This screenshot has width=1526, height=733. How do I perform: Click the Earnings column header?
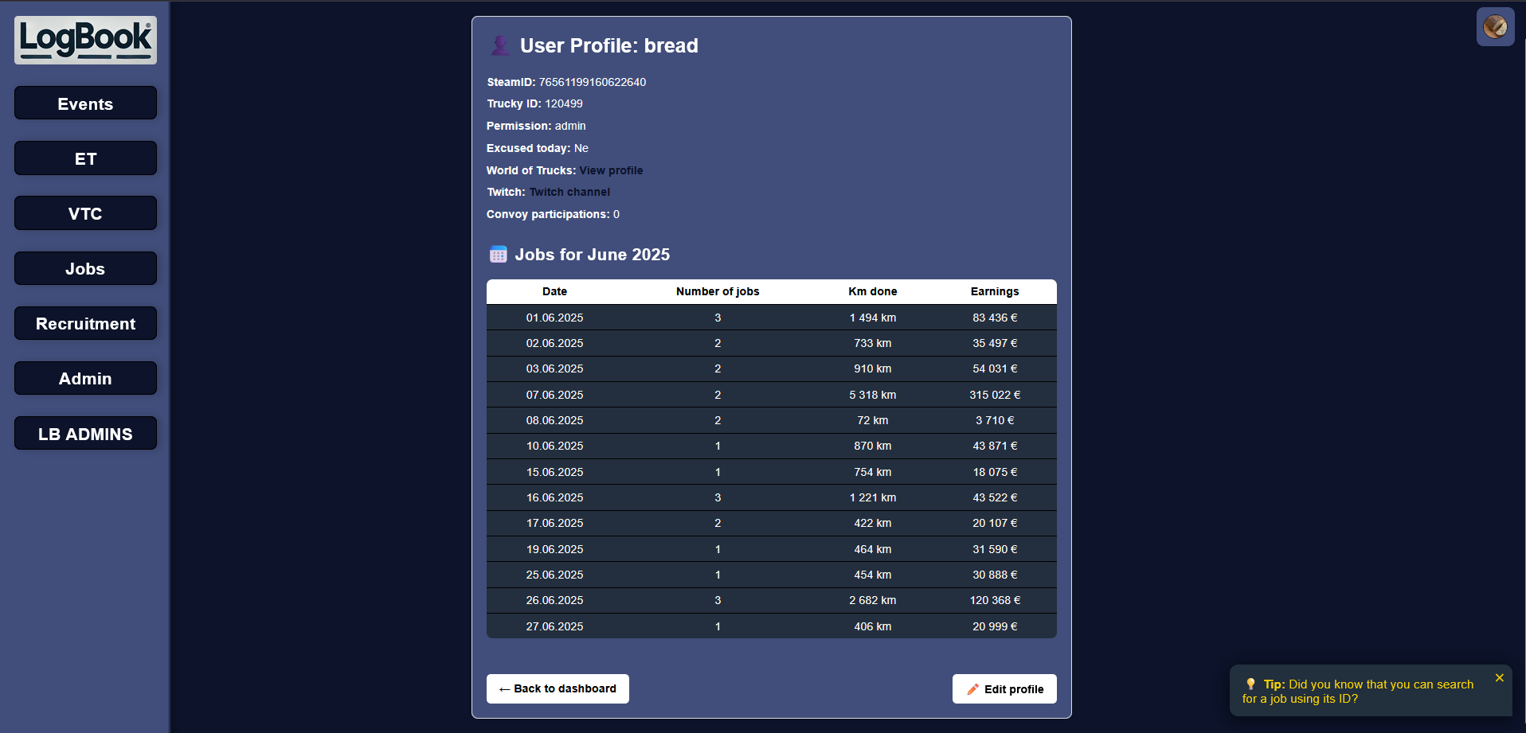994,291
